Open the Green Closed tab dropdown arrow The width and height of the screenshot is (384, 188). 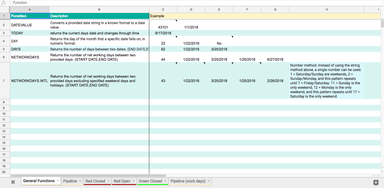165,181
